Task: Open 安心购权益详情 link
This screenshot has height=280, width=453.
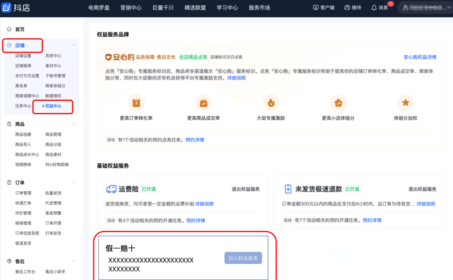Action: [420, 57]
